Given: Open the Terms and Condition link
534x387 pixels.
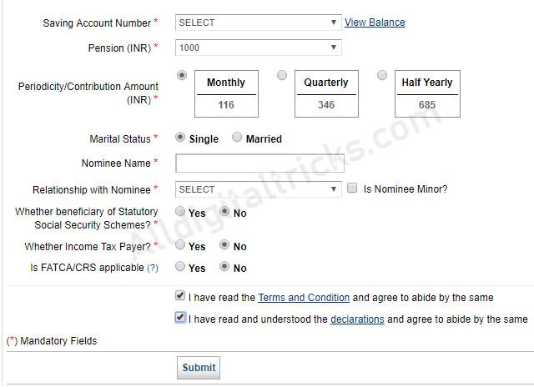Looking at the screenshot, I should (304, 298).
